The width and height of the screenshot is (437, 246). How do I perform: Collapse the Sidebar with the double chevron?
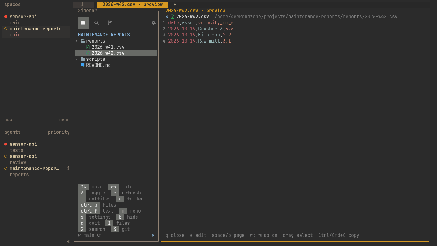click(153, 235)
